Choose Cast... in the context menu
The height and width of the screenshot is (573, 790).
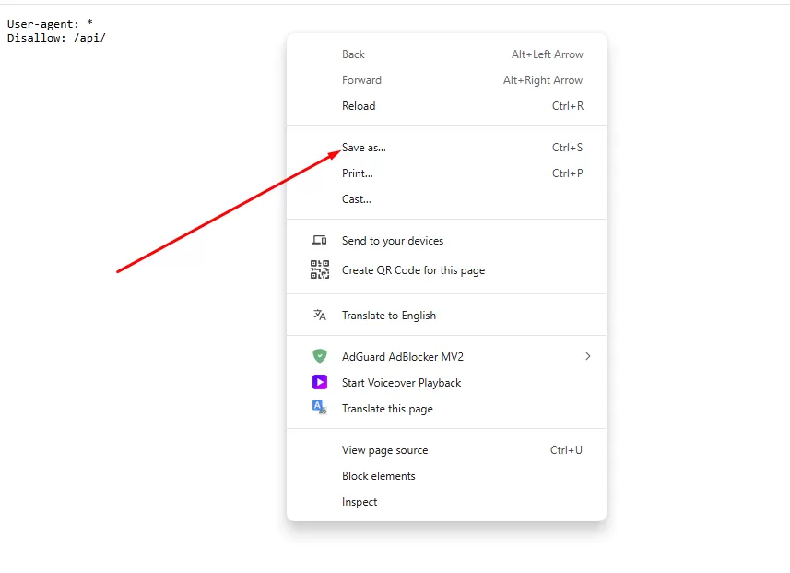357,199
